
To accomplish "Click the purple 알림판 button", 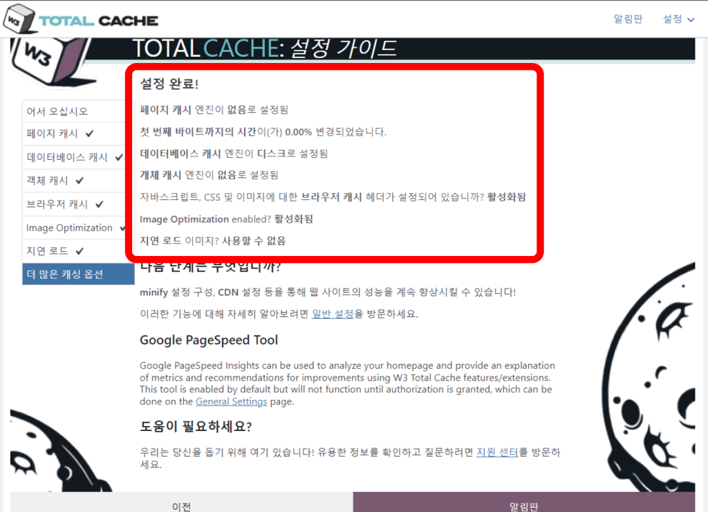I will click(x=524, y=502).
